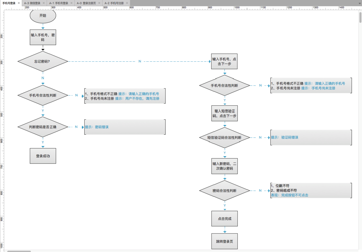Viewport: 362px width, 252px height.
Task: Switch to the A-1 手机号登录 tab
Action: point(59,3)
